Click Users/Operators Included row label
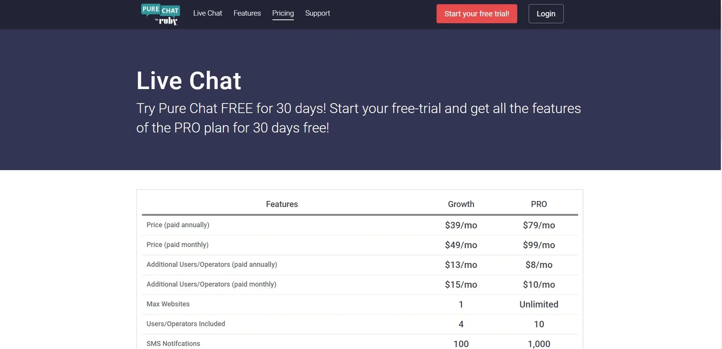 click(186, 324)
